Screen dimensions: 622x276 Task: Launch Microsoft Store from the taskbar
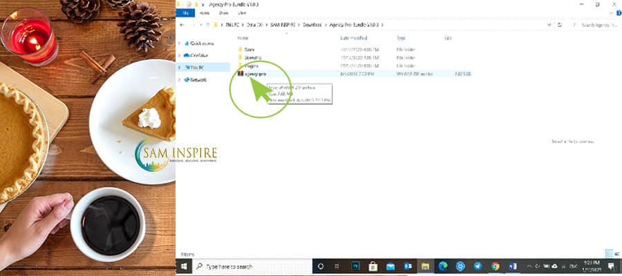click(373, 266)
